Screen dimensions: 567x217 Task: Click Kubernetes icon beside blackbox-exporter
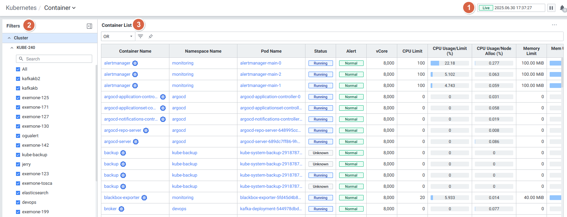tap(144, 198)
